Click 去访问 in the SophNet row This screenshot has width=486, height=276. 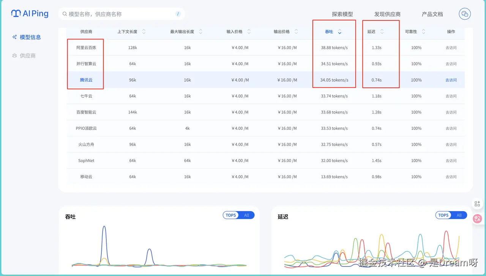pos(451,161)
